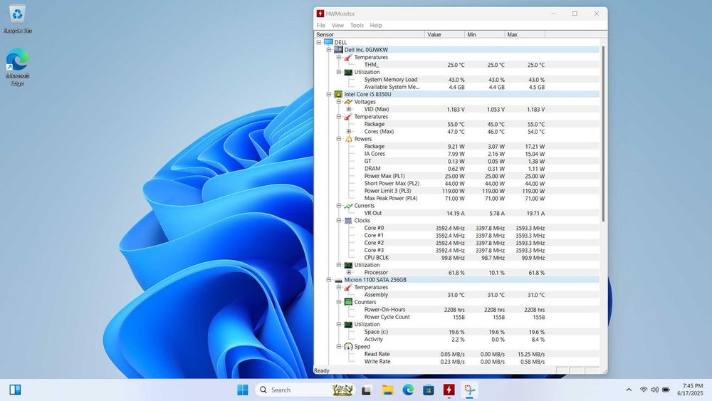The width and height of the screenshot is (712, 401).
Task: Show hidden tray icons chevron
Action: (x=629, y=390)
